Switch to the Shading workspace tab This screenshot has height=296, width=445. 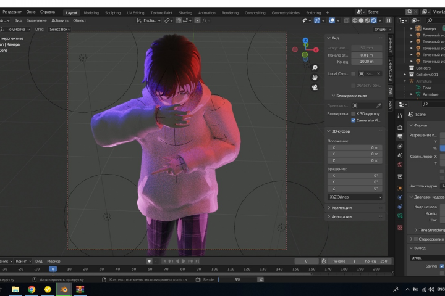pyautogui.click(x=185, y=13)
